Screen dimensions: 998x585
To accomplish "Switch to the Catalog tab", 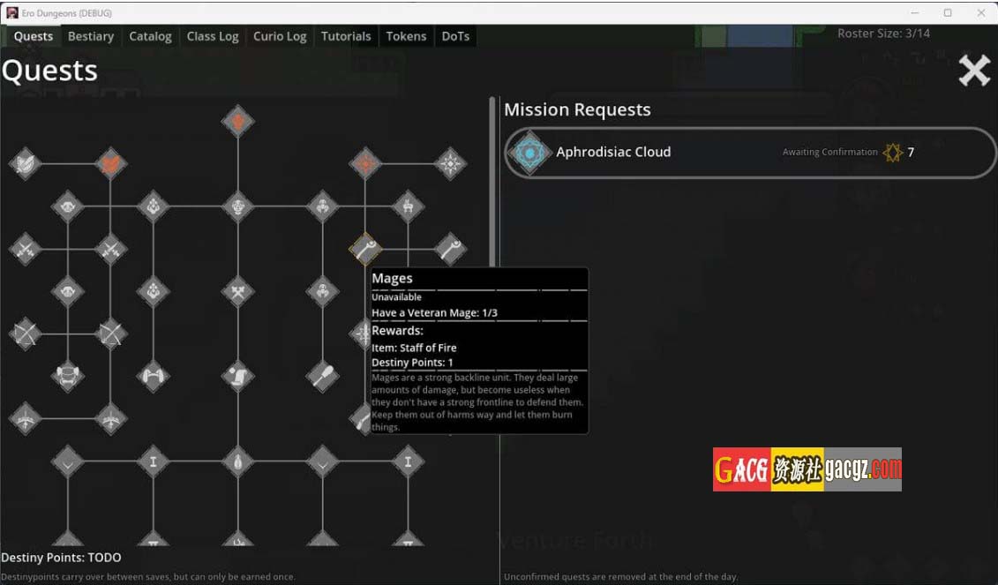I will [150, 36].
